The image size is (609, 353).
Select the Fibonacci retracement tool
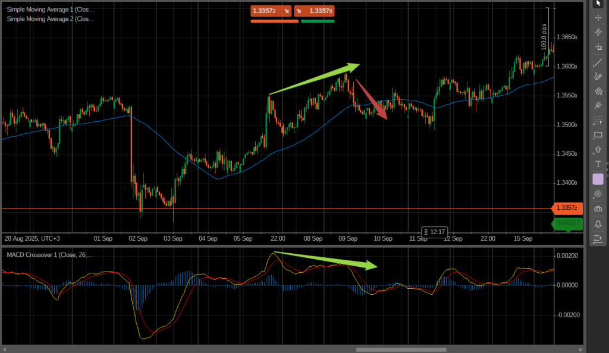point(598,121)
